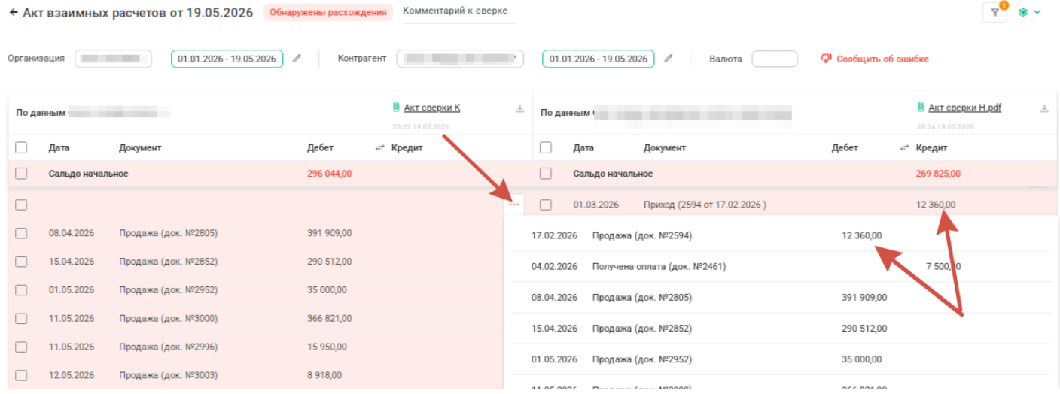
Task: Download the Акт сверки К file
Action: tap(519, 108)
